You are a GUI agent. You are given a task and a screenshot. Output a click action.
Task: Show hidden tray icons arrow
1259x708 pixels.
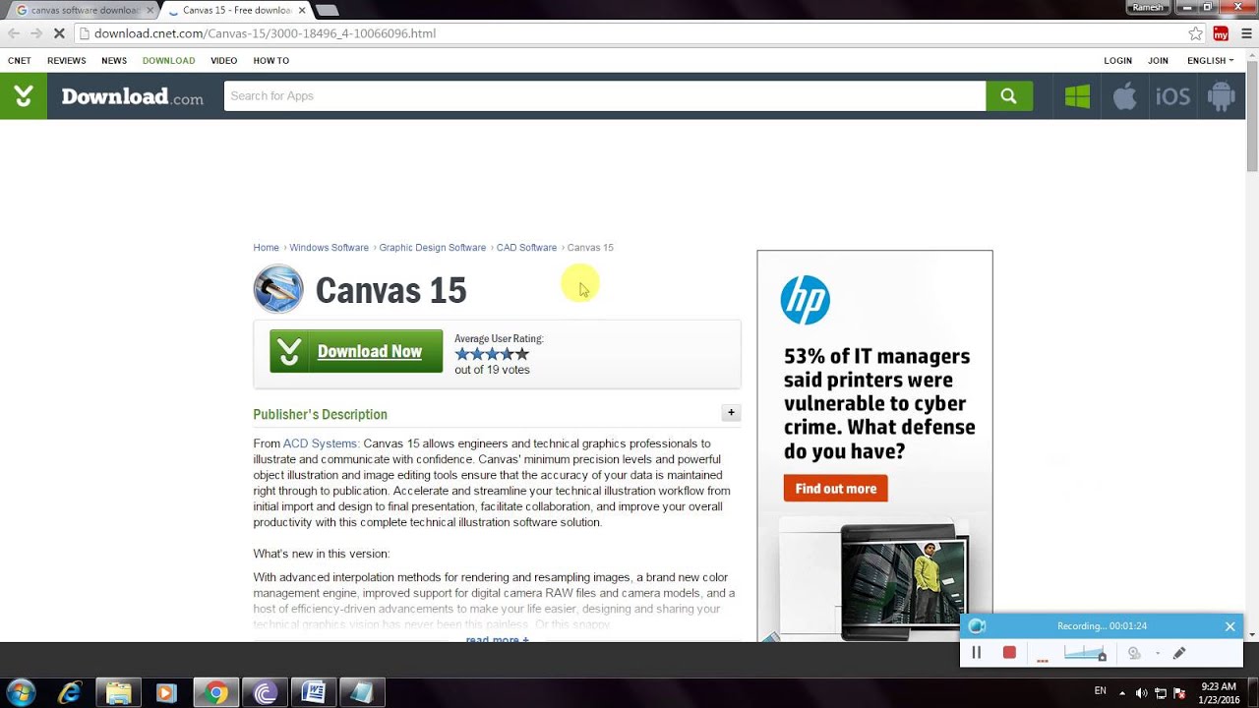[1122, 692]
